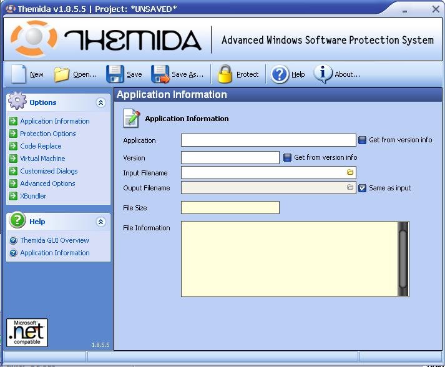
Task: Click the Save As toolbar icon
Action: [x=160, y=74]
